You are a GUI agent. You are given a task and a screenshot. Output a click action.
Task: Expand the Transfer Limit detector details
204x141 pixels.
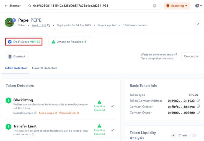click(112, 130)
